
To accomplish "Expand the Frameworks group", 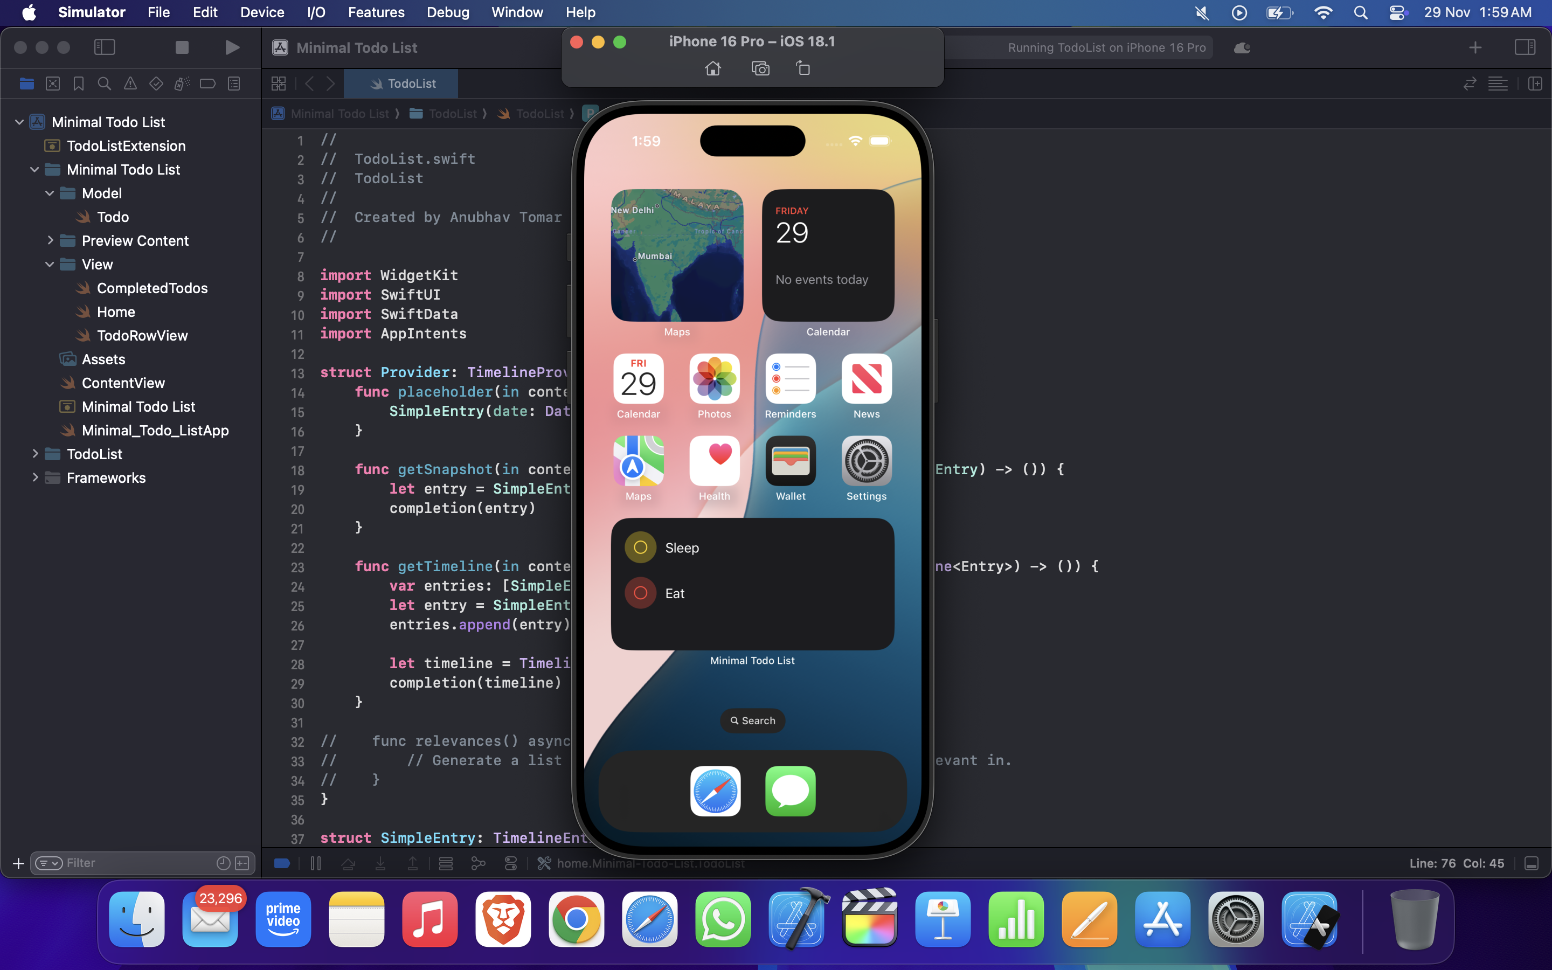I will (x=36, y=477).
